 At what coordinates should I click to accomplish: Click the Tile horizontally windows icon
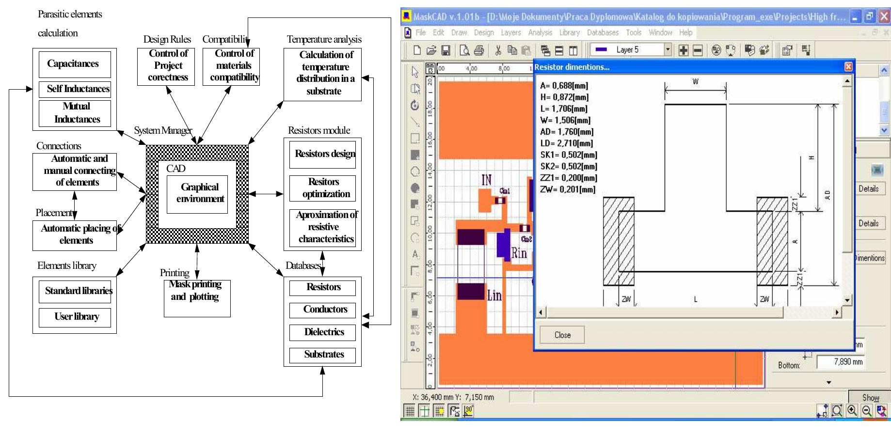point(559,50)
